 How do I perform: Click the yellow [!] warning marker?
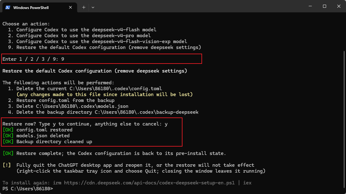[x=7, y=165]
